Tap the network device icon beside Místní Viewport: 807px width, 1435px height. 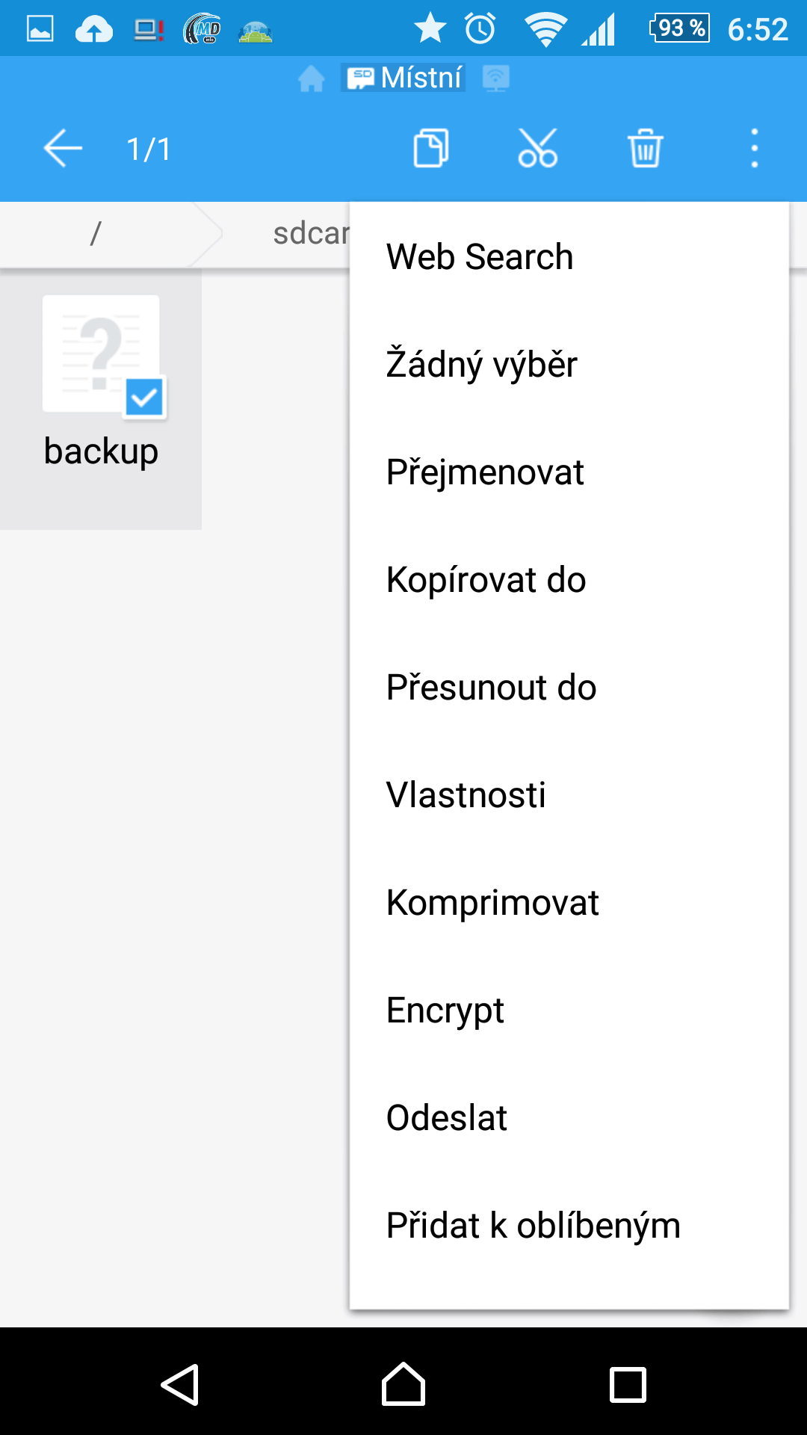(495, 78)
